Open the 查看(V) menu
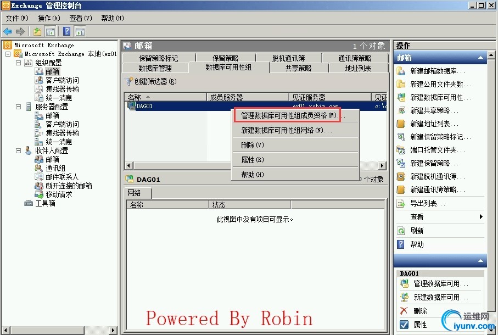This screenshot has height=335, width=498. [81, 18]
